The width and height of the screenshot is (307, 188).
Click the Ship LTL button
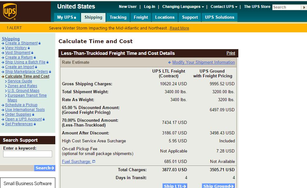tap(175, 186)
